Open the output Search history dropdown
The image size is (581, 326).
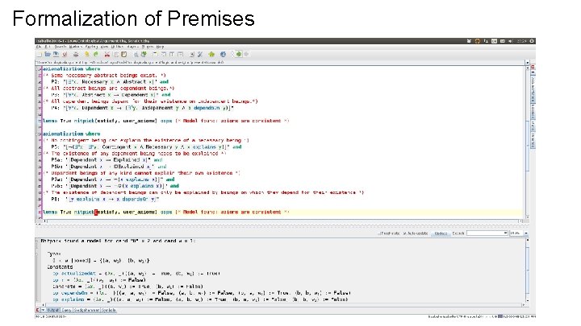(x=506, y=233)
